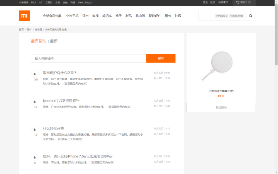Go to 充电器 breadcrumb
Viewport: 278px width, 174px height.
click(38, 29)
